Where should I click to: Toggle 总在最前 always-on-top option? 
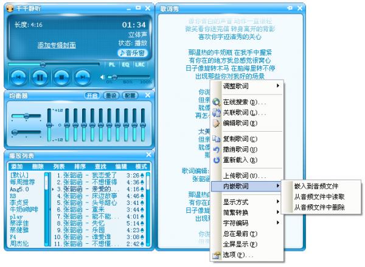point(247,233)
